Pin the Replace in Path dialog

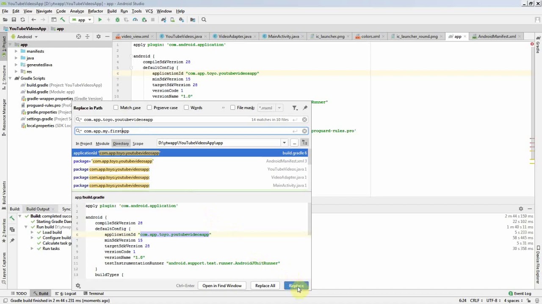pos(305,108)
